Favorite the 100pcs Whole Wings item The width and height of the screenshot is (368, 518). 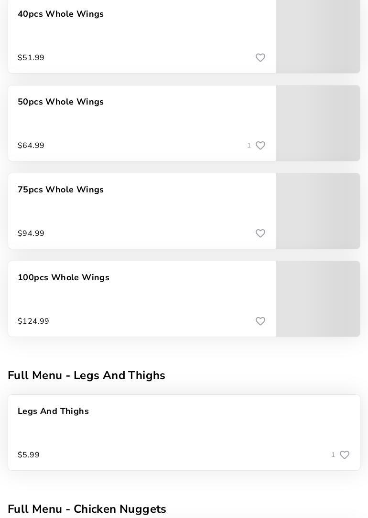tap(260, 321)
